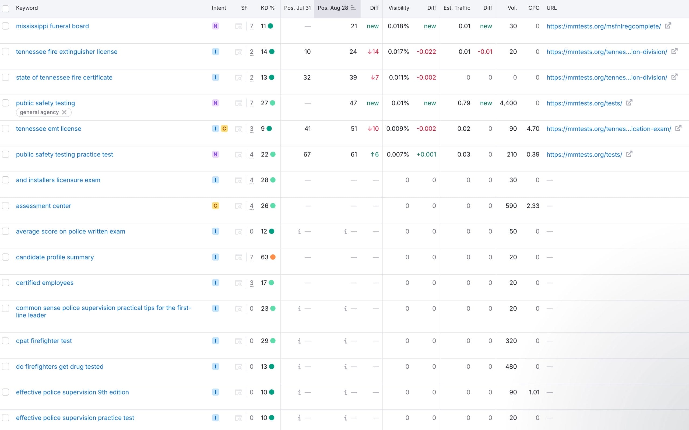Viewport: 689px width, 430px height.
Task: Click info icon in Jul 31 column for cpat firefighter test
Action: pos(299,341)
